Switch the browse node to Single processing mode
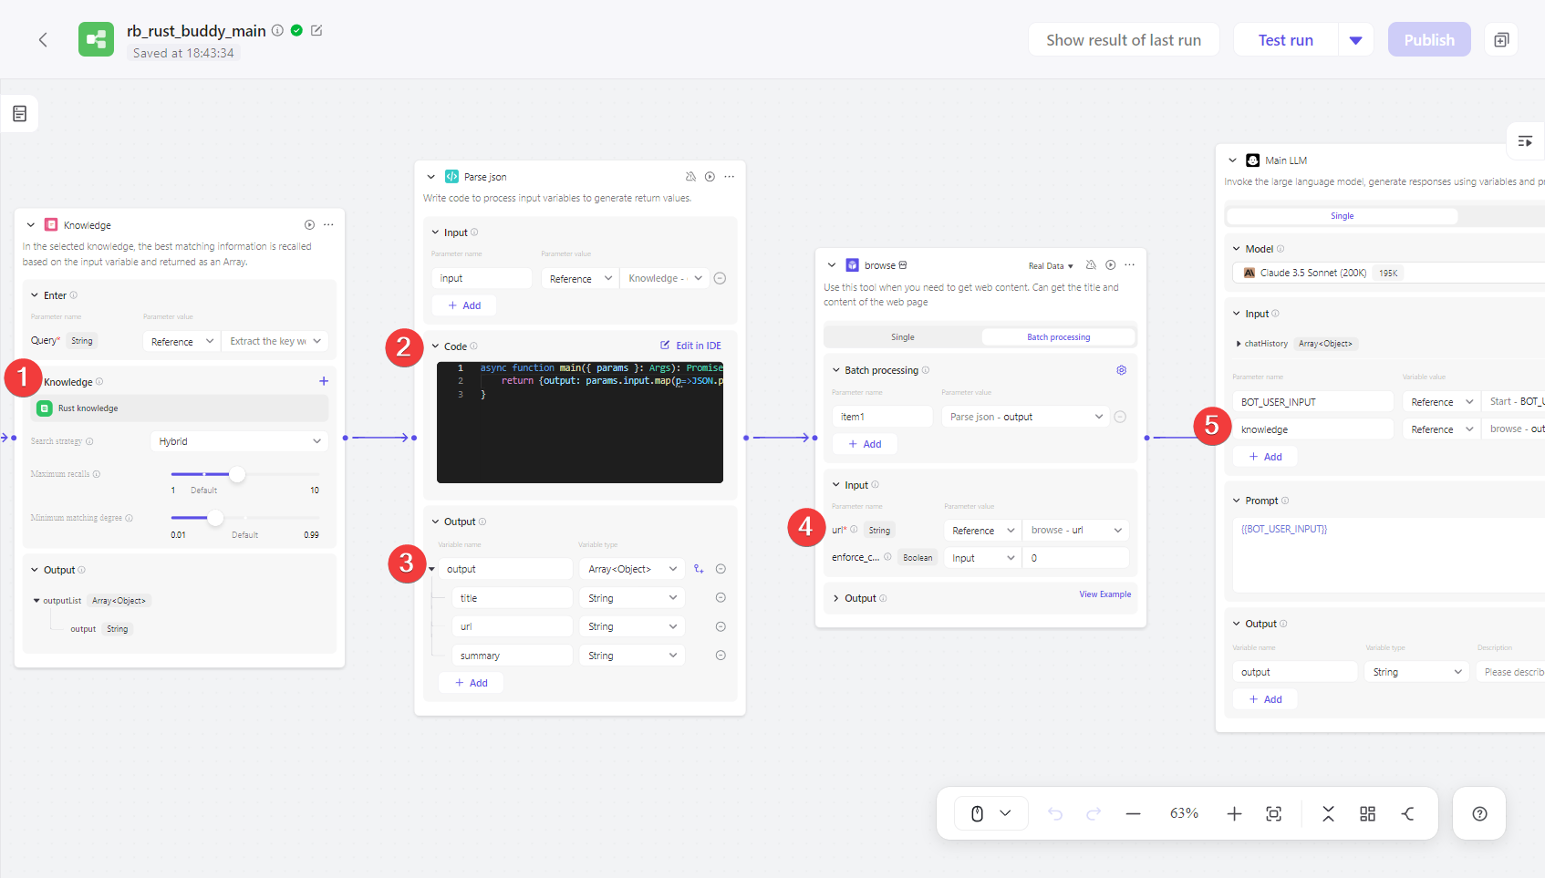Screen dimensions: 1545x878 (902, 336)
